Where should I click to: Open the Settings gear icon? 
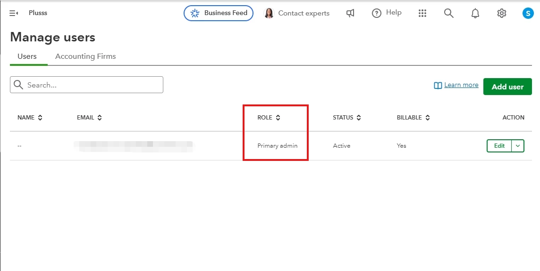[x=501, y=13]
